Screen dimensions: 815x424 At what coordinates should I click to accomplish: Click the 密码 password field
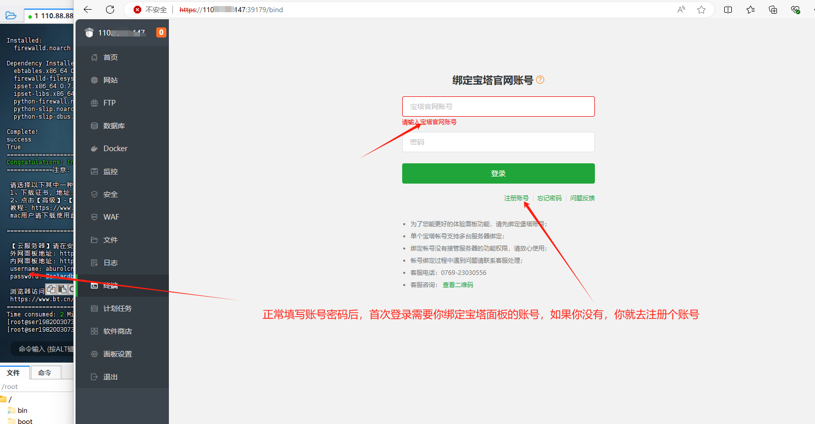click(x=498, y=142)
